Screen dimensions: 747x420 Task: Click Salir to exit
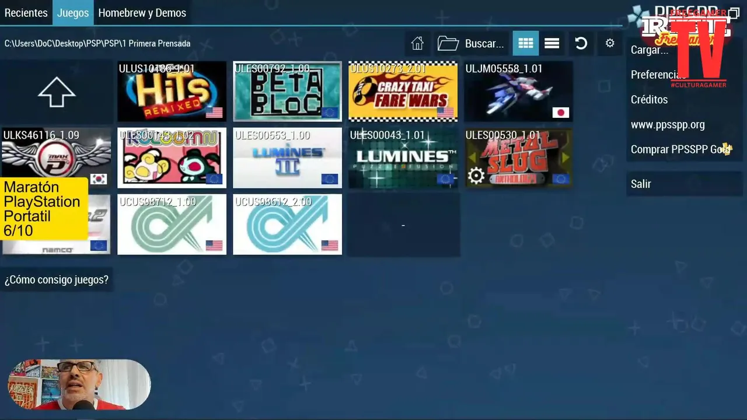tap(685, 184)
